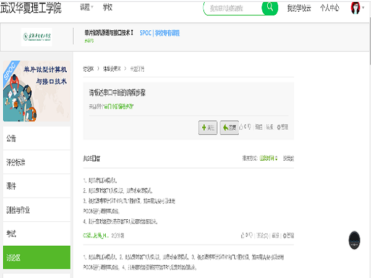This screenshot has width=371, height=278.
Task: Like the first reply with thumbs-up
Action: tap(242, 235)
